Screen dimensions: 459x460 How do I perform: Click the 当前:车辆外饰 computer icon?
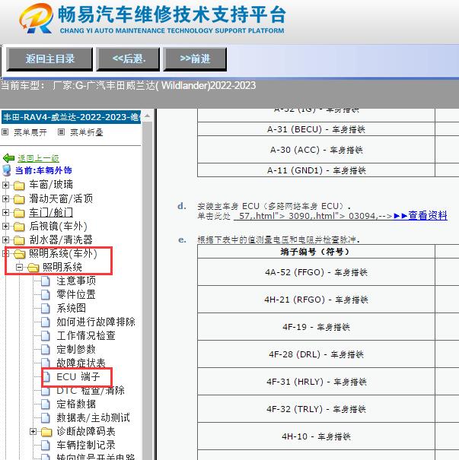[x=7, y=170]
